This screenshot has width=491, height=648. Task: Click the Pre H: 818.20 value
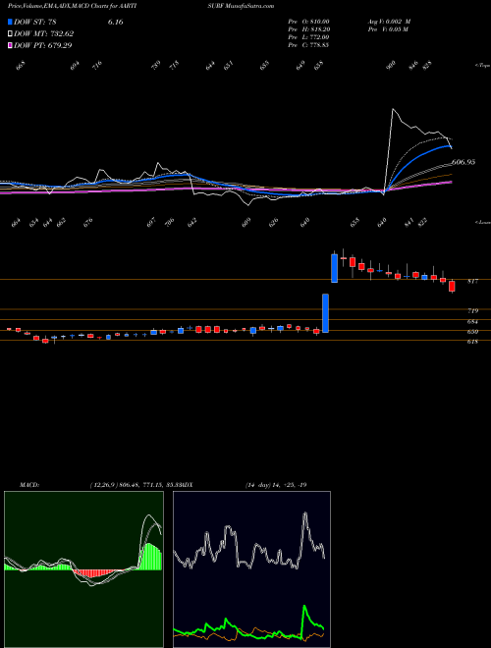308,29
